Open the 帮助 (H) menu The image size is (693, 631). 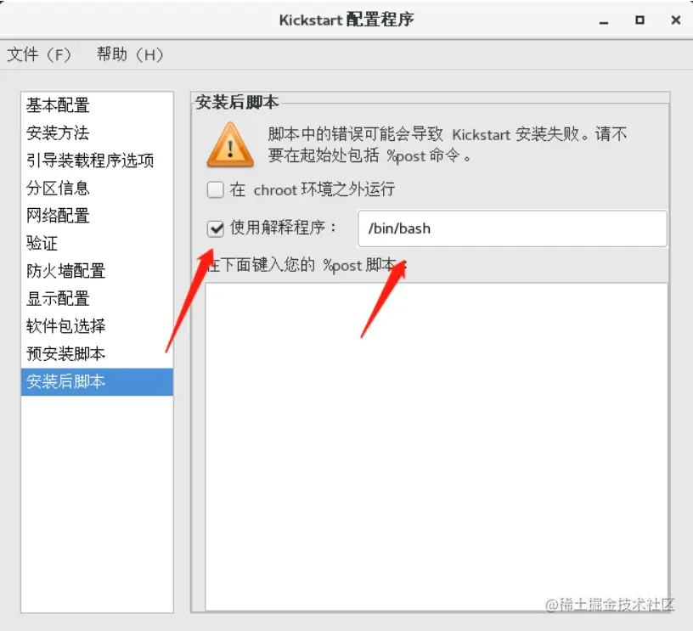pyautogui.click(x=130, y=55)
